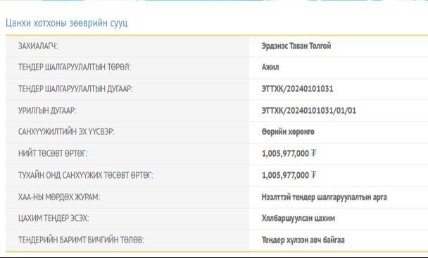The width and height of the screenshot is (428, 258).
Task: Select the value 'Ажил'
Action: point(270,67)
